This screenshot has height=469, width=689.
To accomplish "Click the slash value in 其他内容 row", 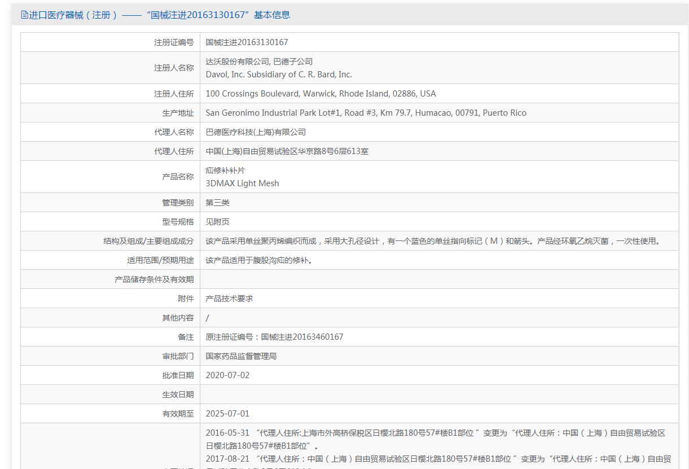I will [207, 318].
